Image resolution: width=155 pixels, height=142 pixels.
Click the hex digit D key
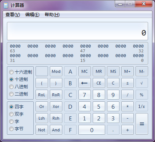(70, 106)
